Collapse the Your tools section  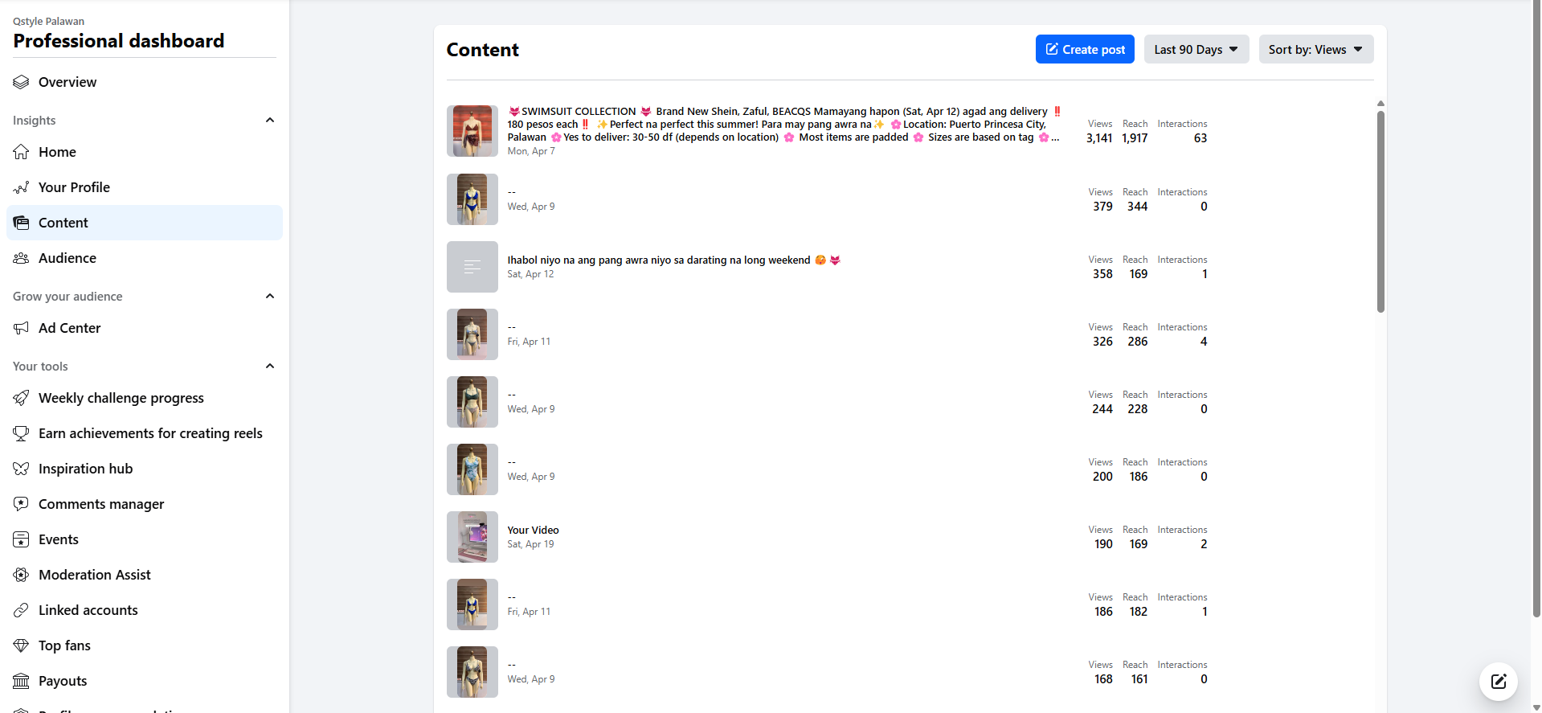pos(270,367)
